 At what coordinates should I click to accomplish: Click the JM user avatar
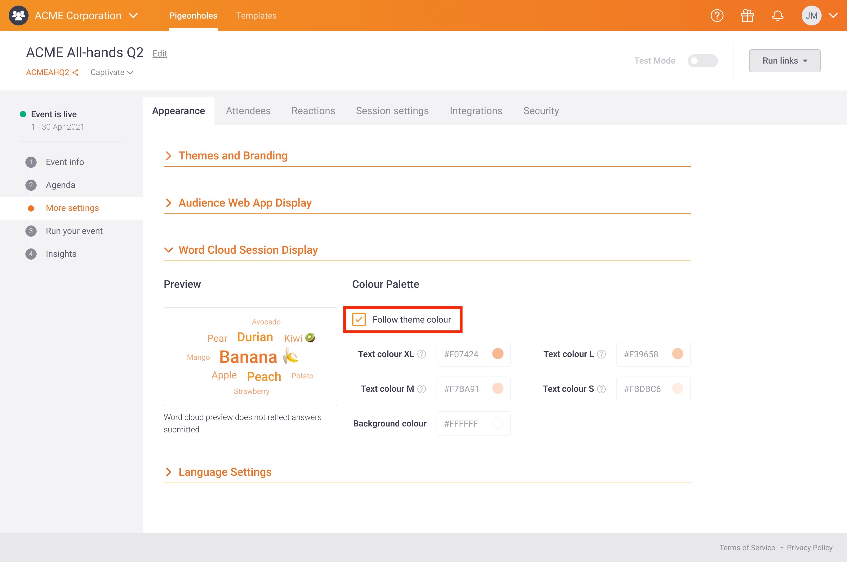811,16
